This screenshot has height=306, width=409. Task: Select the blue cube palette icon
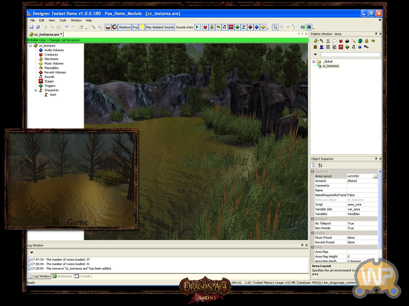click(360, 47)
